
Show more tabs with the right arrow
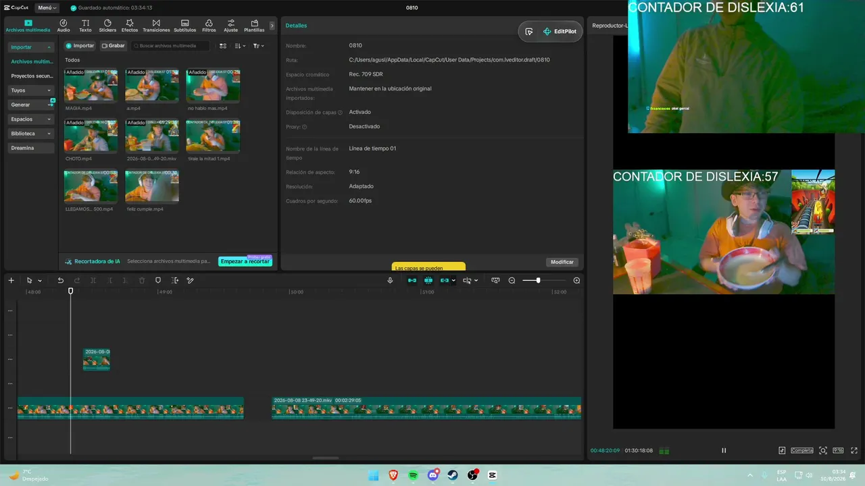click(x=272, y=26)
